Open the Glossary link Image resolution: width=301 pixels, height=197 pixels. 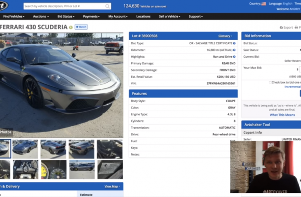click(x=225, y=36)
